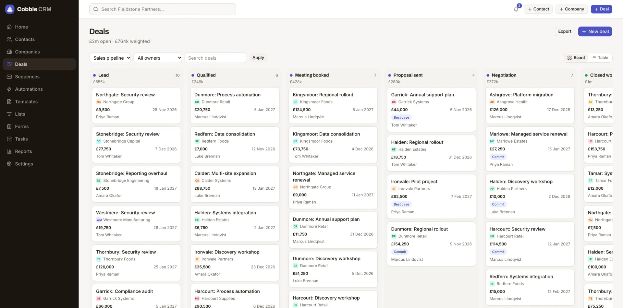Click the Sequences envelope icon
The height and width of the screenshot is (308, 623).
click(9, 77)
